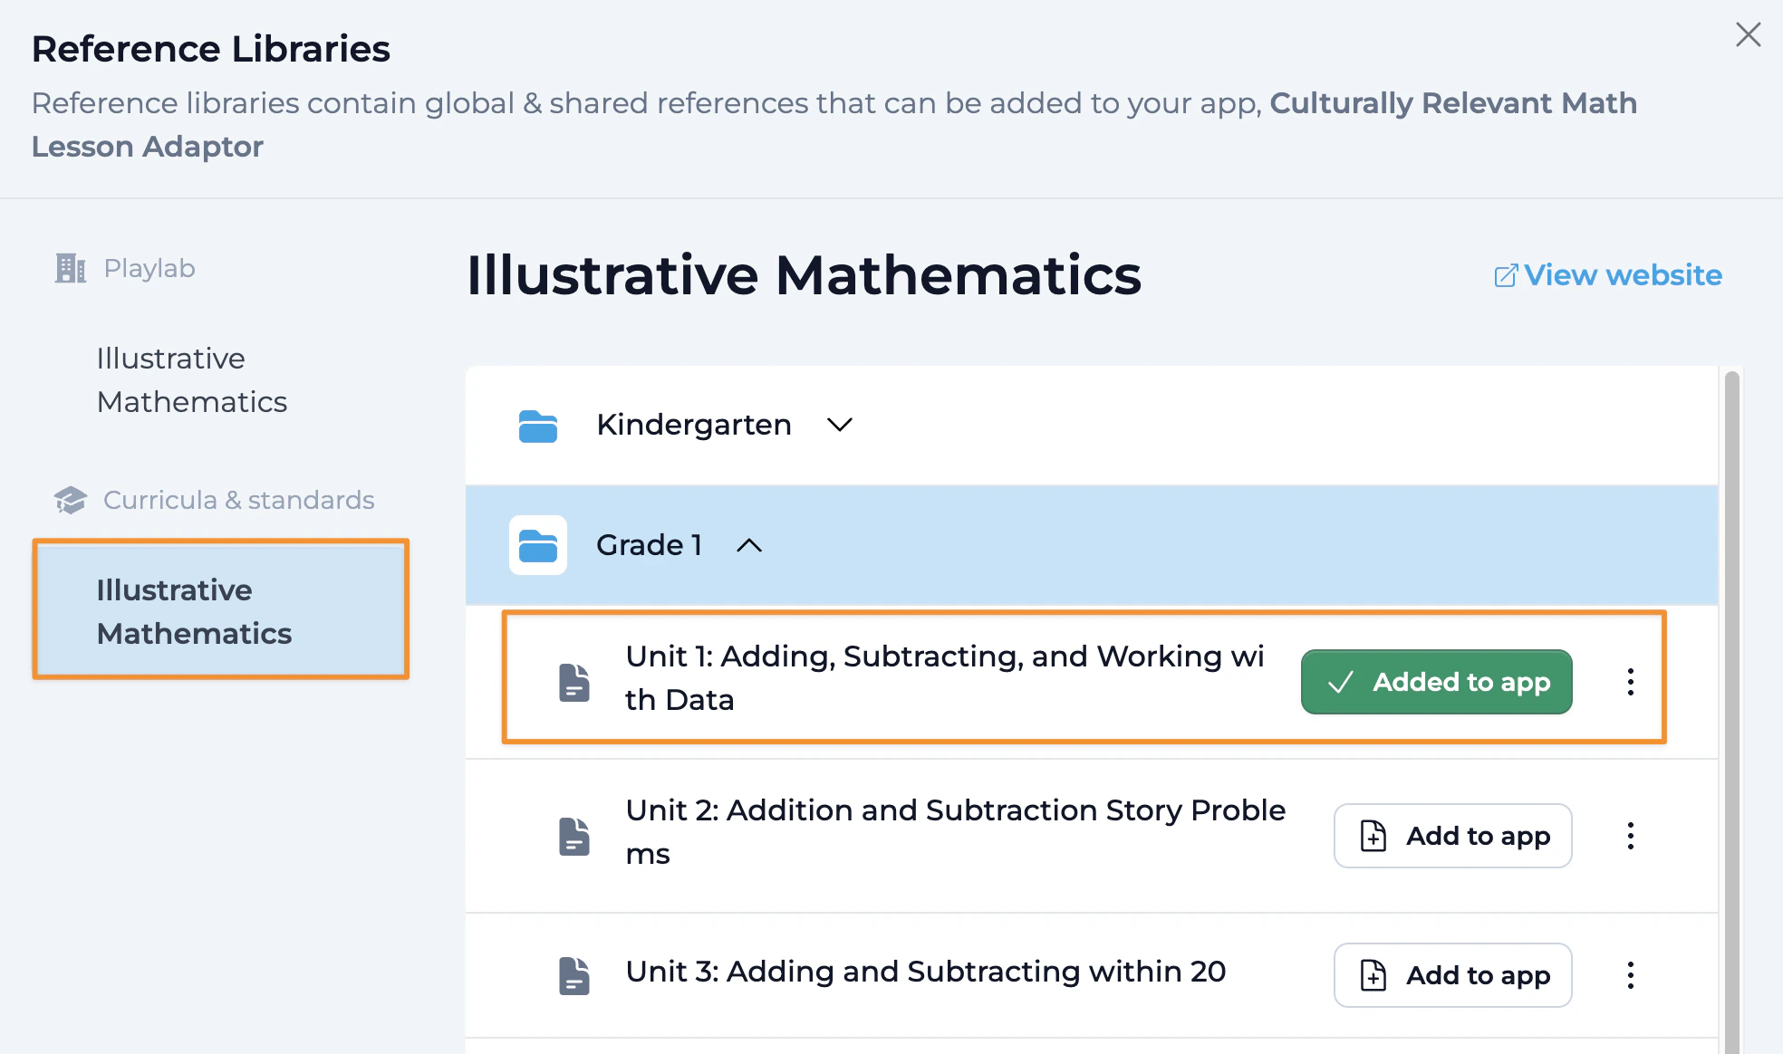Click the Curricula & standards graduation cap icon
Viewport: 1783px width, 1054px height.
(x=71, y=500)
